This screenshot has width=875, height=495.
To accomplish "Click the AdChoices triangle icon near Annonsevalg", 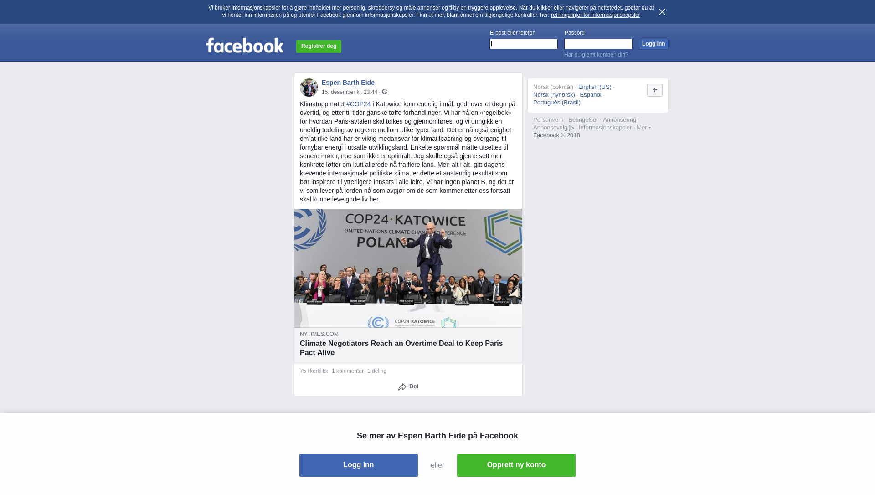I will [x=571, y=128].
